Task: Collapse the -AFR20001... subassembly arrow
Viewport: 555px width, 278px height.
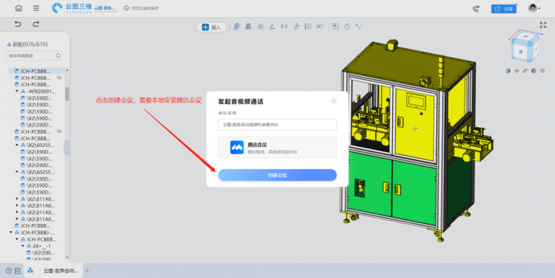Action: click(x=16, y=91)
